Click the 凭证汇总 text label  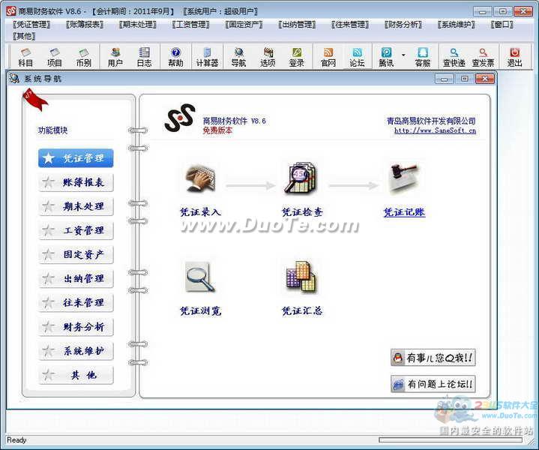click(302, 311)
